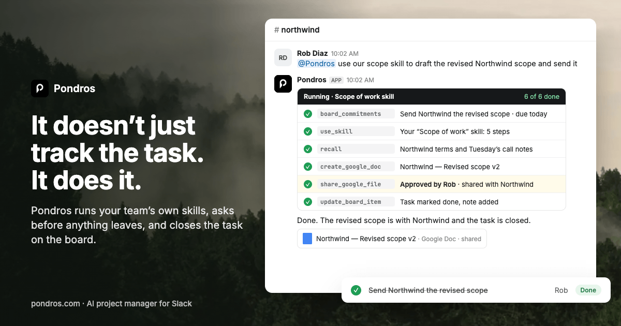The image size is (621, 326).
Task: Click the @Pondros mention
Action: [x=316, y=64]
